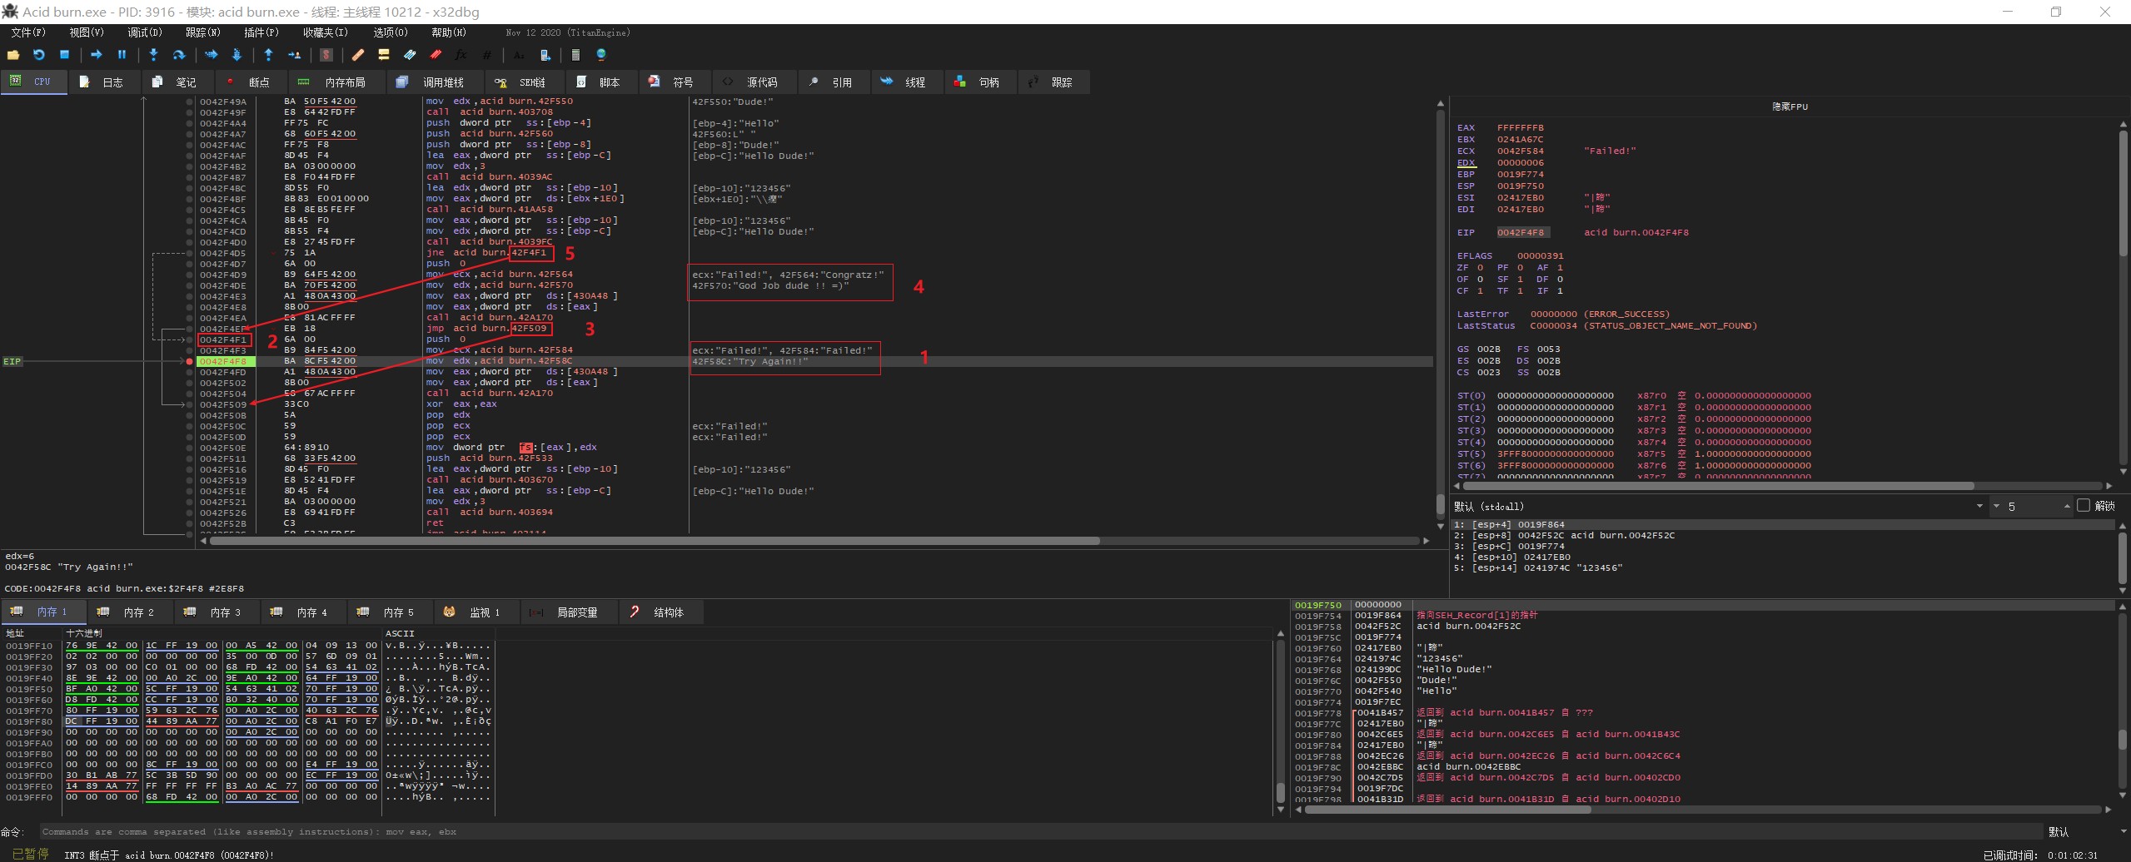Open the Scylla plugin icon
The height and width of the screenshot is (862, 2131).
(326, 55)
